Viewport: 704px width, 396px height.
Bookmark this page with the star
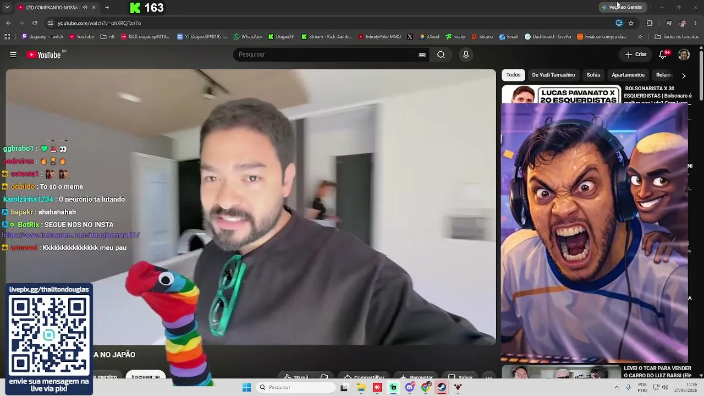(x=631, y=23)
